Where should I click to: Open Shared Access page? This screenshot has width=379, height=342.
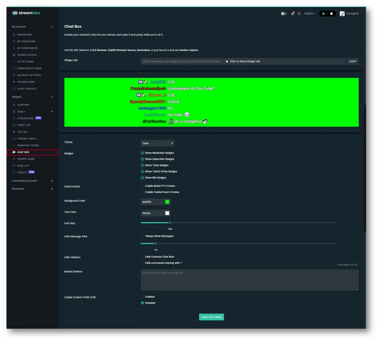[x=27, y=55]
